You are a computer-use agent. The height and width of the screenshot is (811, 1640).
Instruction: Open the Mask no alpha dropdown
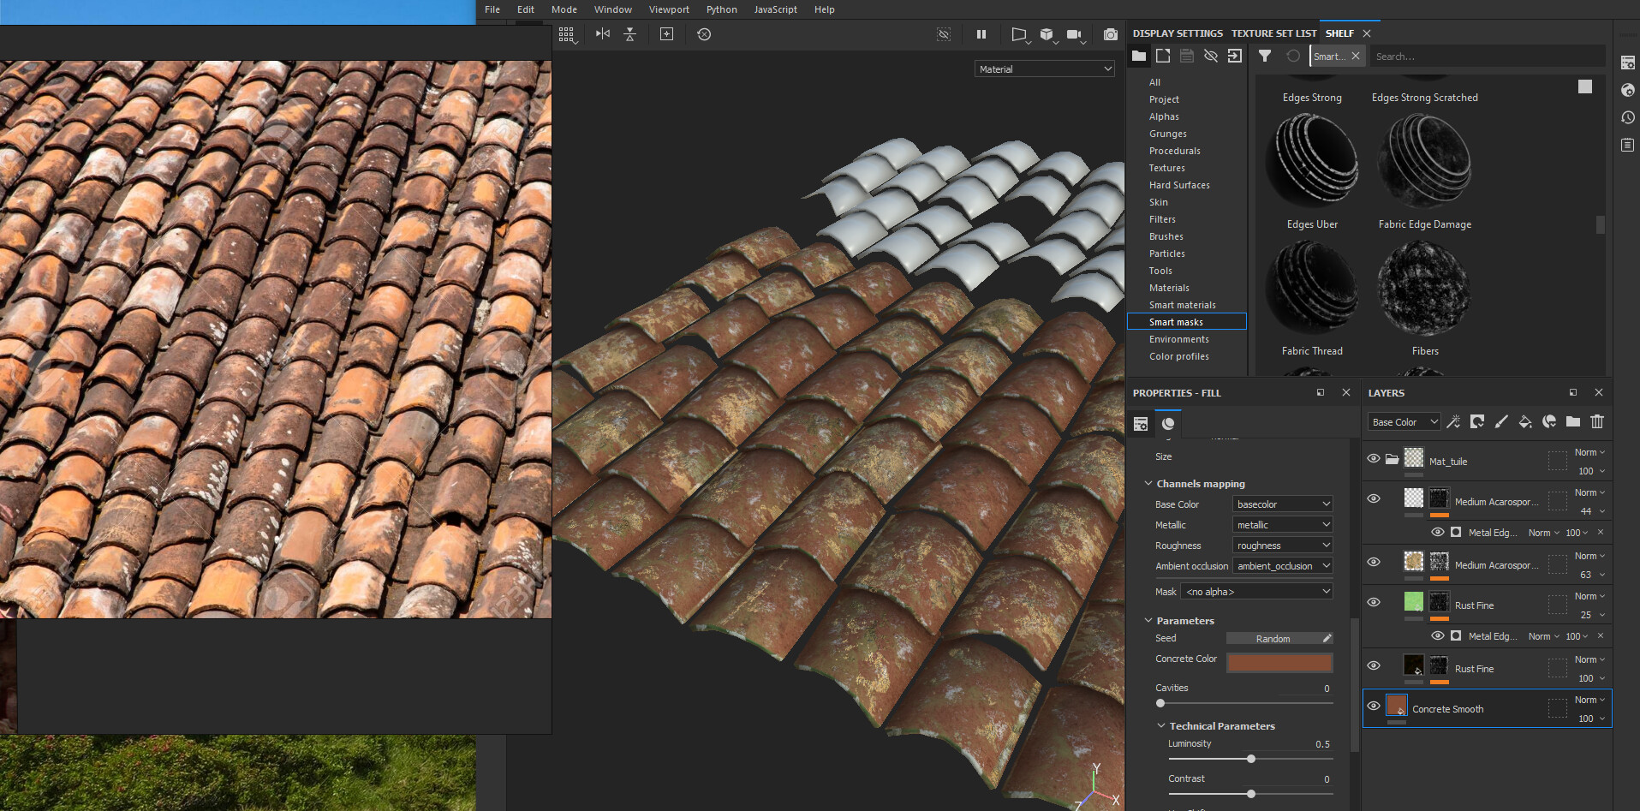1257,592
